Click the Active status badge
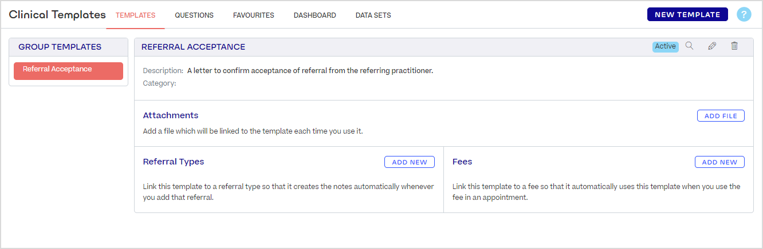 [x=666, y=47]
